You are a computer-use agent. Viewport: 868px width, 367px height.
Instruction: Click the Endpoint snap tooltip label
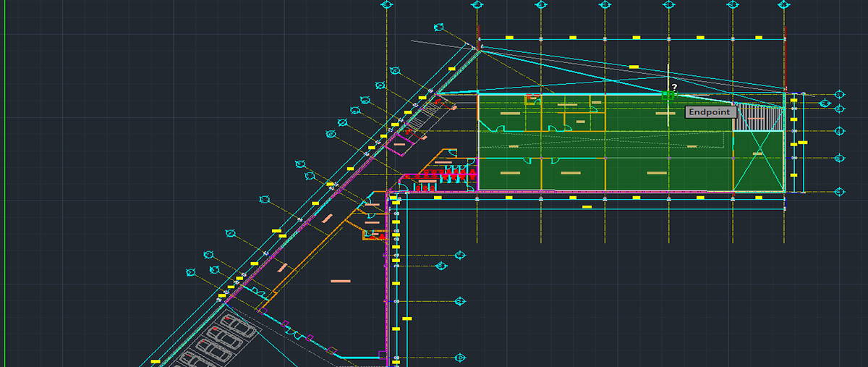pyautogui.click(x=711, y=112)
